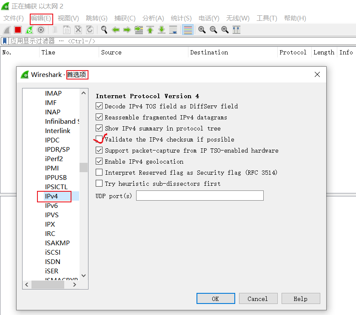Click the Cancel button

click(x=258, y=298)
